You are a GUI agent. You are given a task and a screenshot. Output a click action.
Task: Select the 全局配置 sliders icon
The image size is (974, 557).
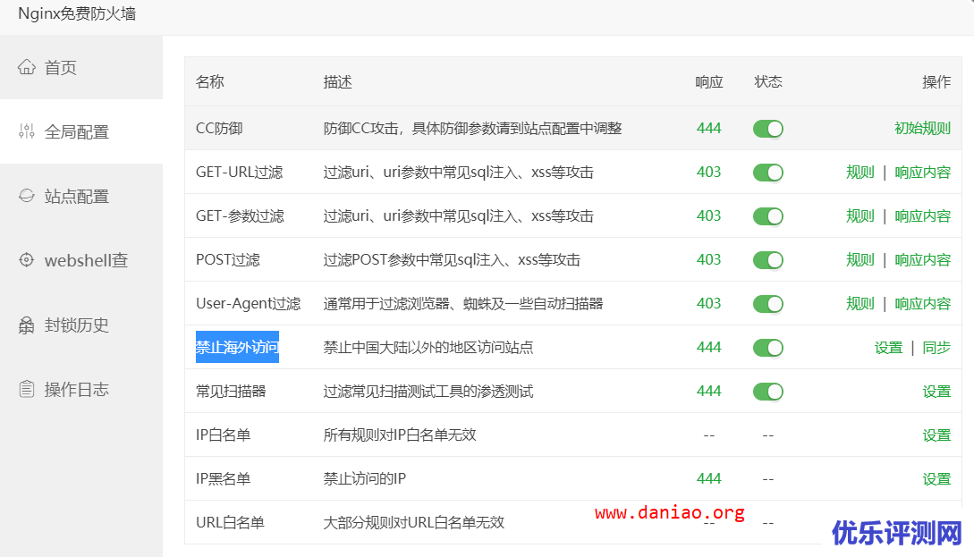(26, 131)
